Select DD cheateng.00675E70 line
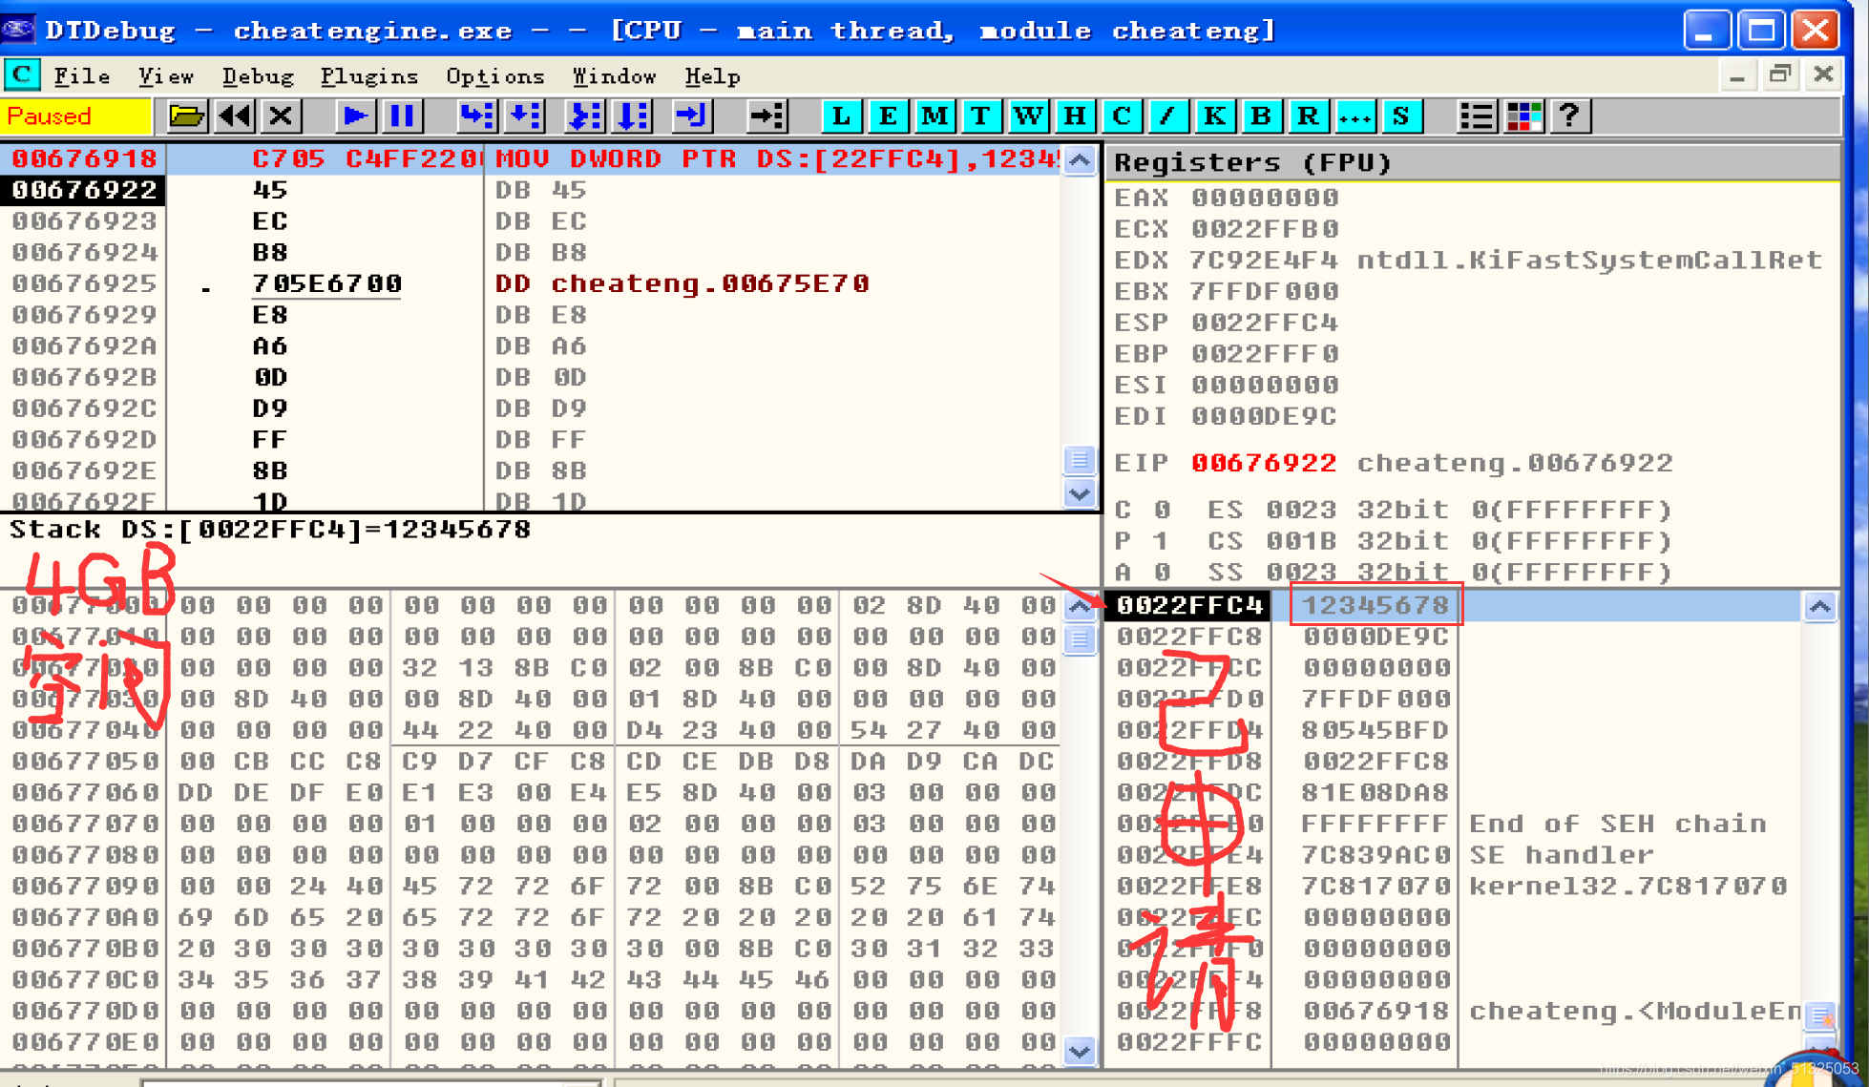Screen dimensions: 1869x1087 pos(682,283)
